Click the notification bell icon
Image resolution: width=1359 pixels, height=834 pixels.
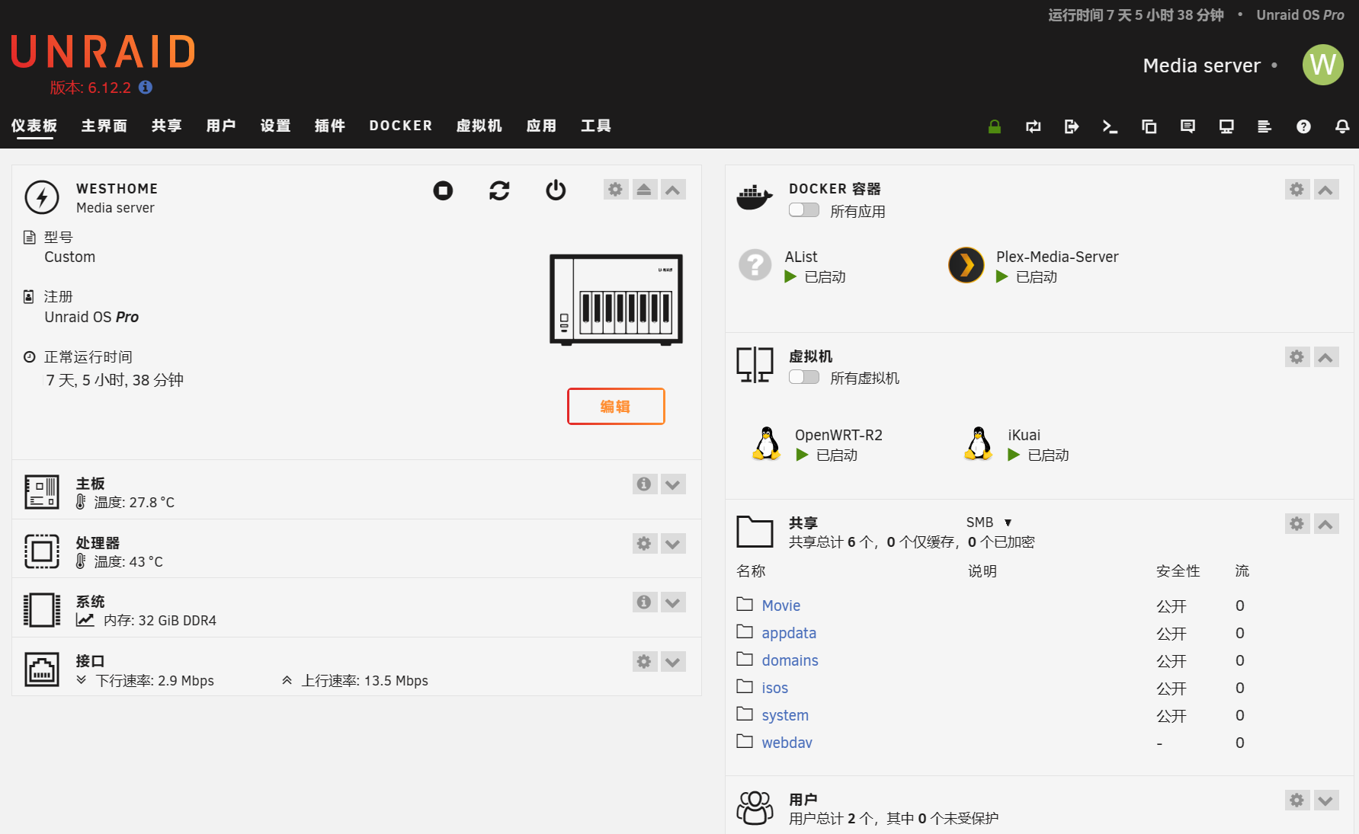coord(1342,126)
